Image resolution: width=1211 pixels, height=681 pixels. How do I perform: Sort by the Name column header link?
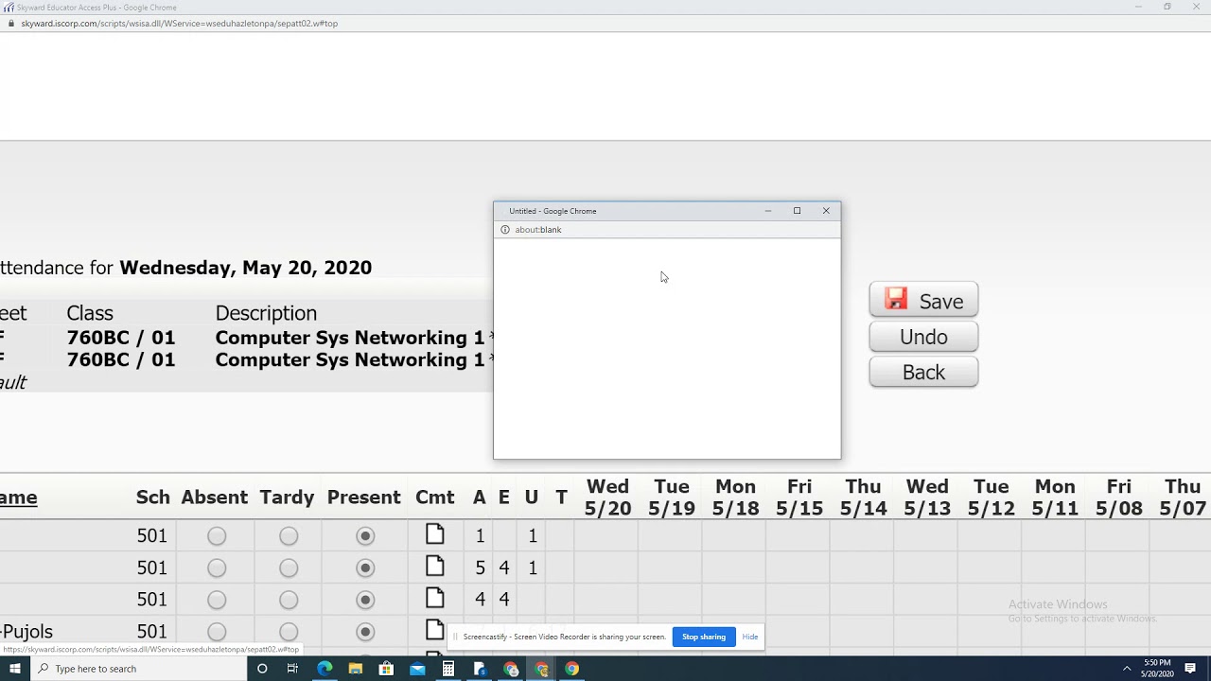pyautogui.click(x=18, y=498)
